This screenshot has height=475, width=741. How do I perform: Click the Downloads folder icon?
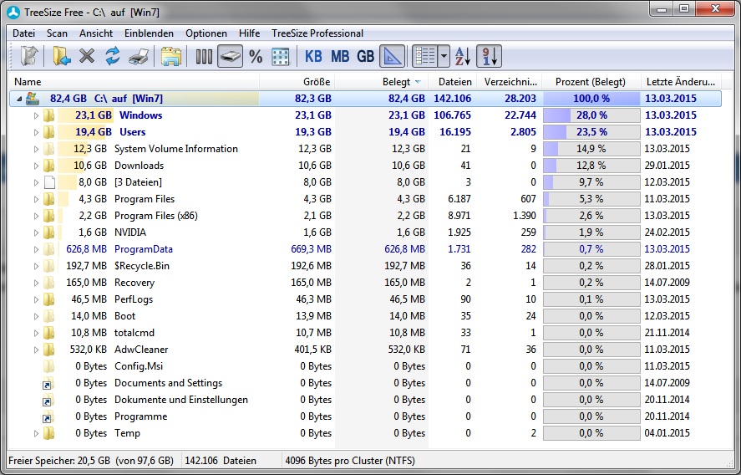tap(48, 166)
